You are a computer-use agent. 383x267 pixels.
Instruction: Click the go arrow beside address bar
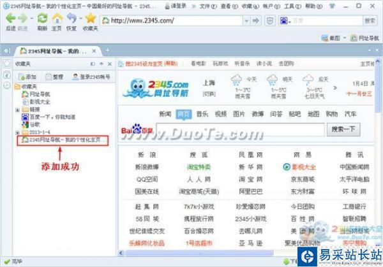click(256, 21)
